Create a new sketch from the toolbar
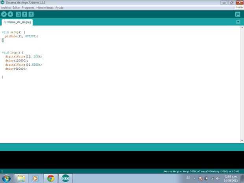 18,14
